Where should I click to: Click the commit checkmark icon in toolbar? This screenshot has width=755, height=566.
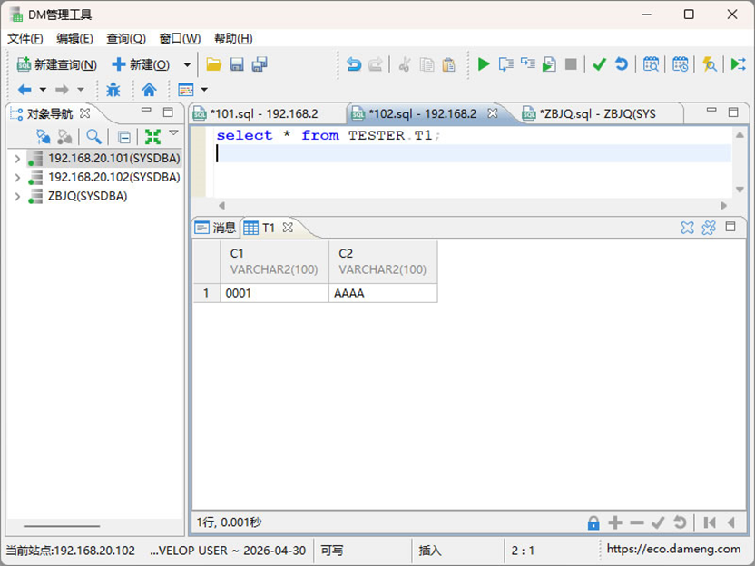click(x=599, y=64)
